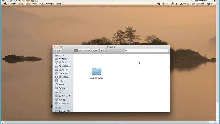Open the Apple menu
Screen dimensions: 220x124
5,4
